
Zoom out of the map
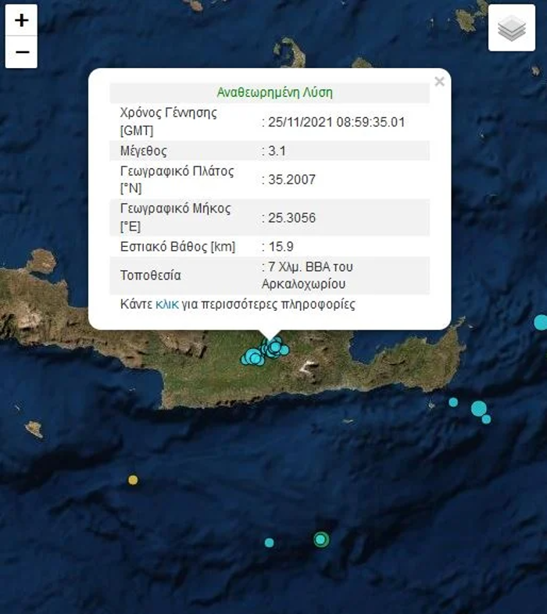(x=21, y=52)
